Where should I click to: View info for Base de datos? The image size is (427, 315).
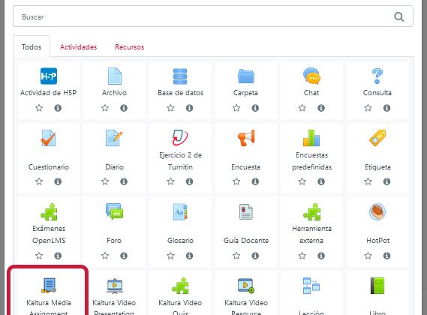coord(189,108)
